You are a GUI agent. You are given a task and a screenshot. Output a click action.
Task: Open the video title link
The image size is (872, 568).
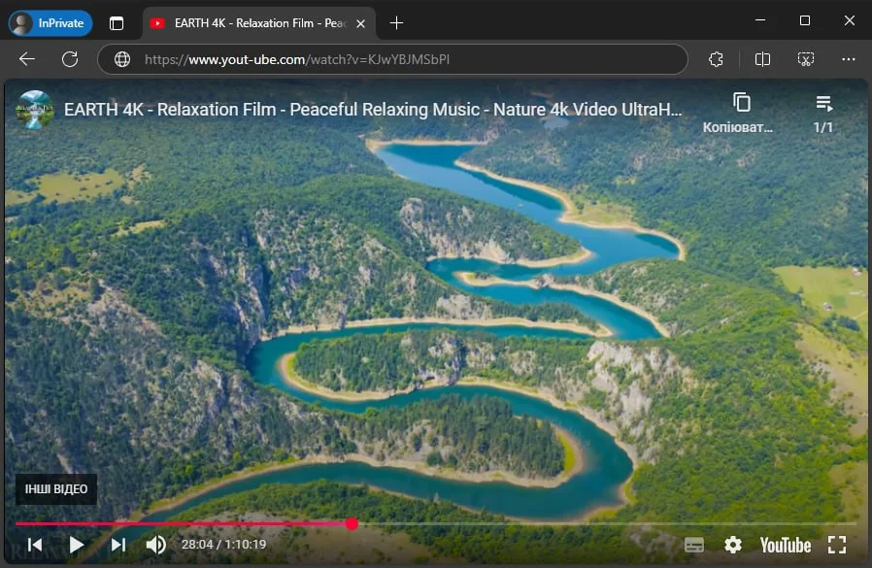coord(373,110)
